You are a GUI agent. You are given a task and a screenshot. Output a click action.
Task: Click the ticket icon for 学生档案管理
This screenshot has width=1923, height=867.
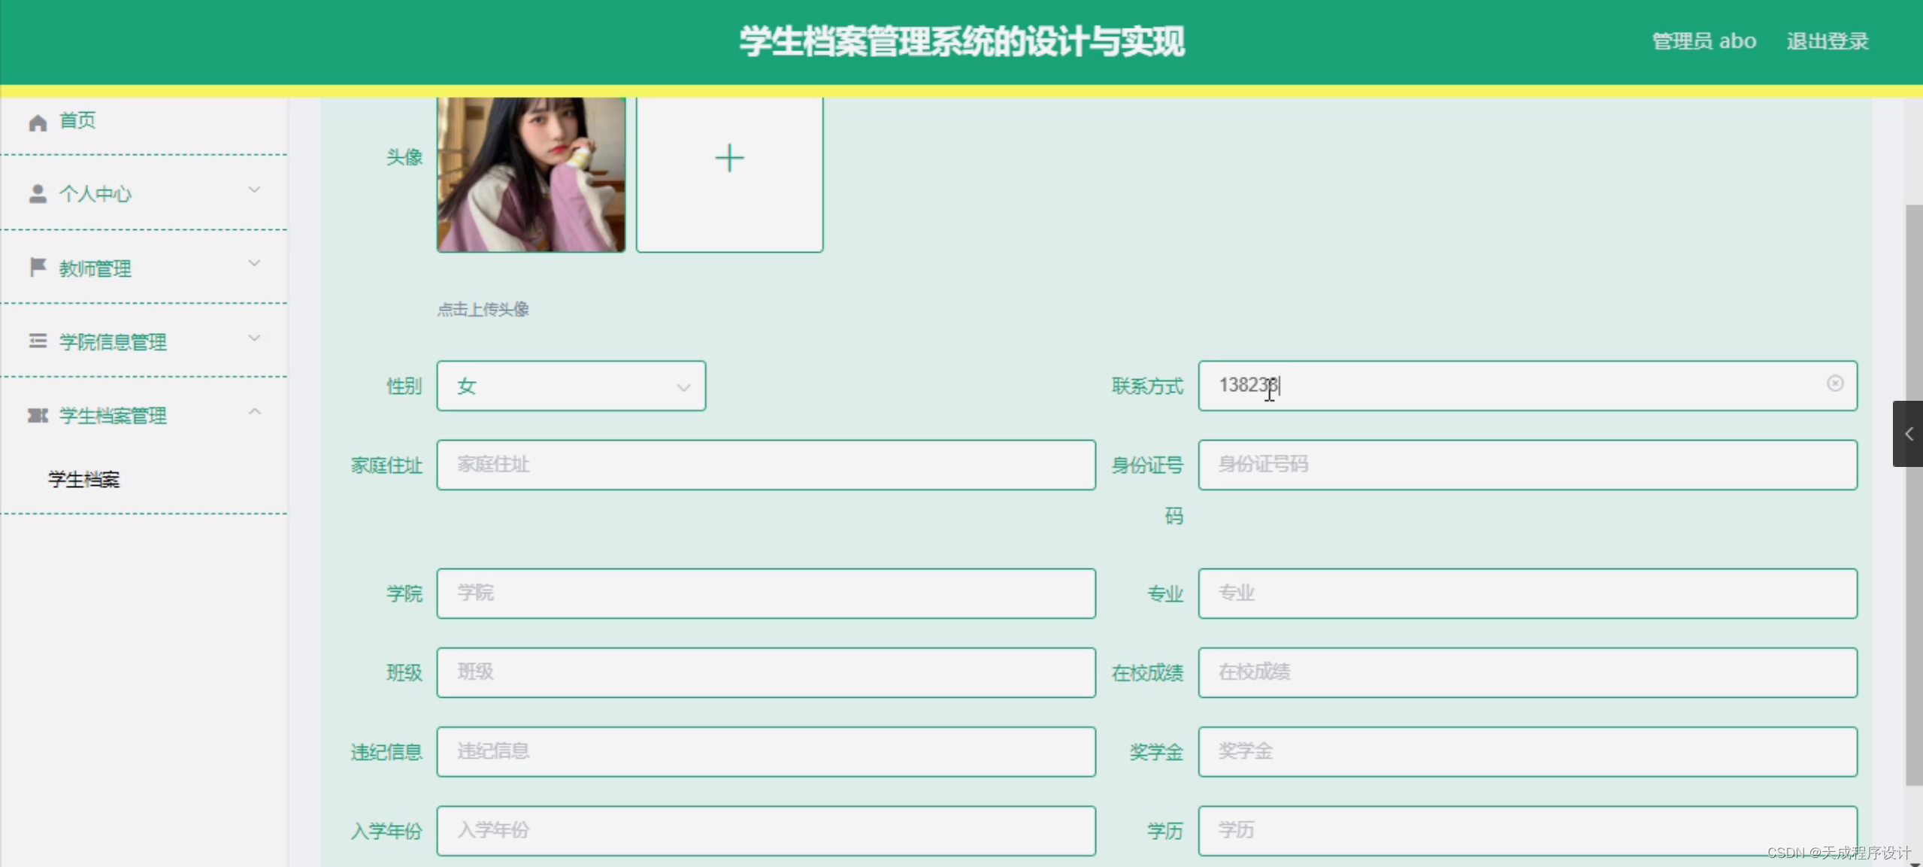coord(38,416)
